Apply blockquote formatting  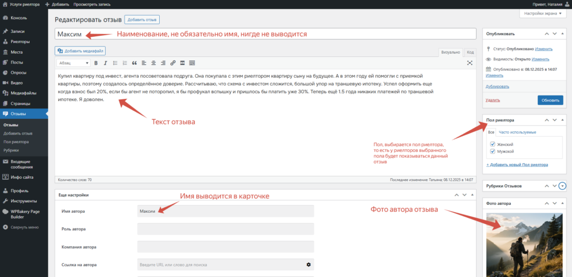click(x=135, y=63)
